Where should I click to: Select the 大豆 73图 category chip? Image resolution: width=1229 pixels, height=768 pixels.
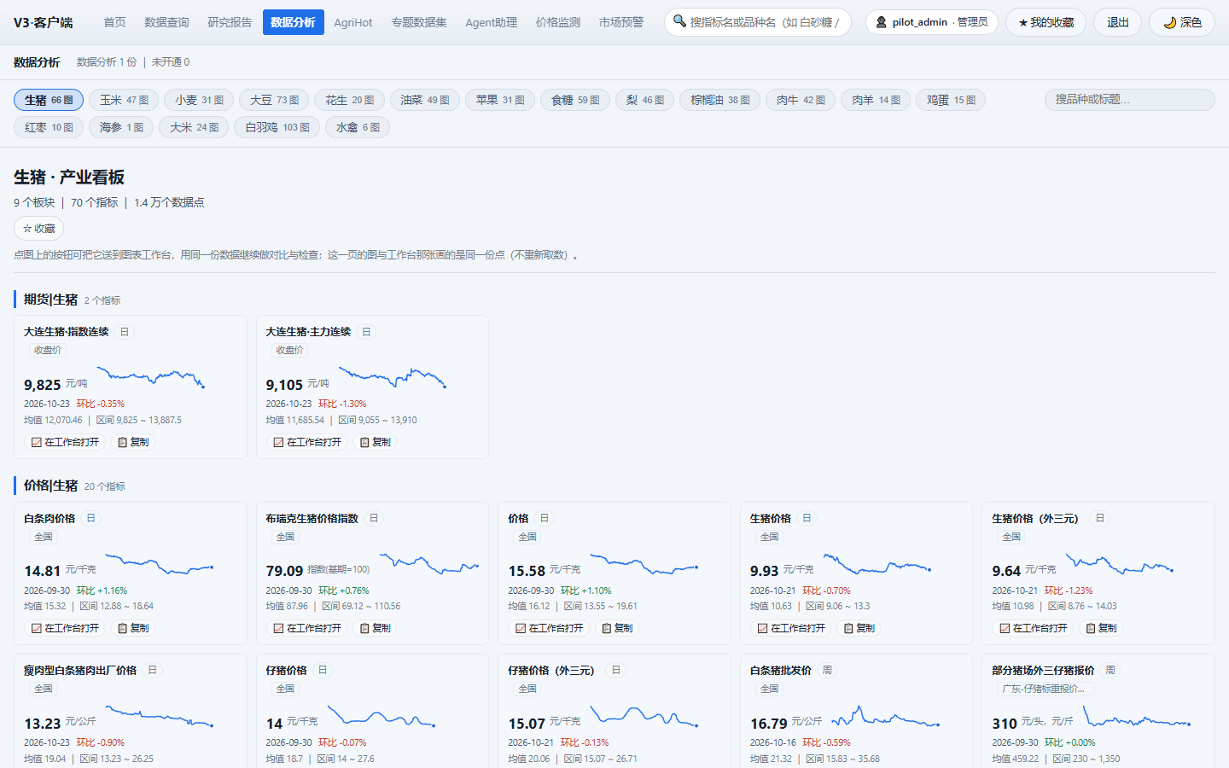[x=274, y=100]
